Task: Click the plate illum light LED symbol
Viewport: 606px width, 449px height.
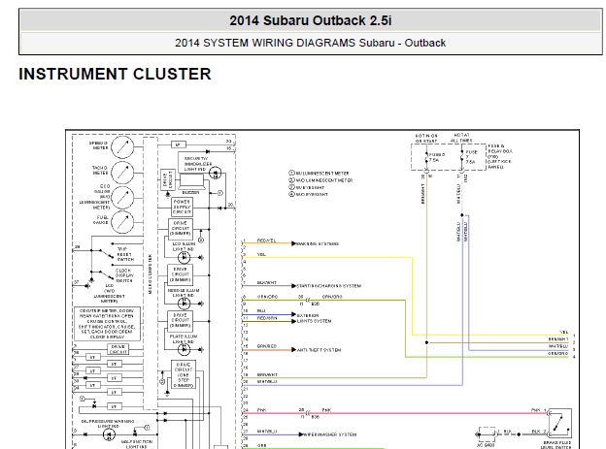Action: pyautogui.click(x=184, y=349)
